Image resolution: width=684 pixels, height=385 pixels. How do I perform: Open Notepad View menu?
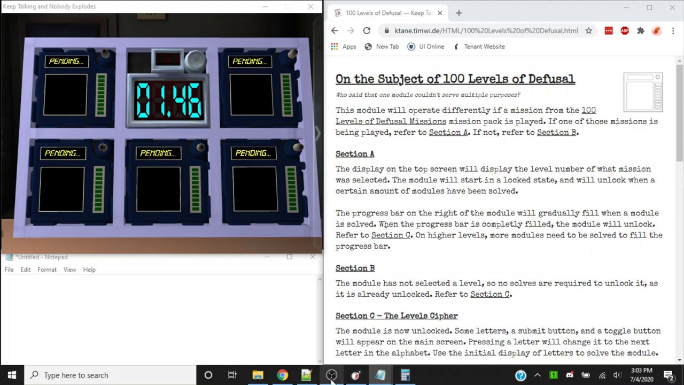[69, 269]
